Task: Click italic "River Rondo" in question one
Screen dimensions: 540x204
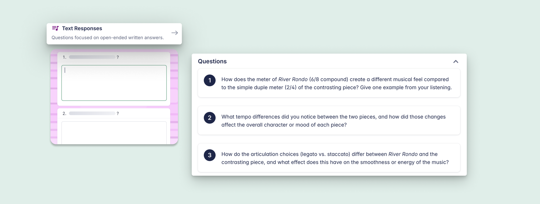Action: (x=293, y=79)
